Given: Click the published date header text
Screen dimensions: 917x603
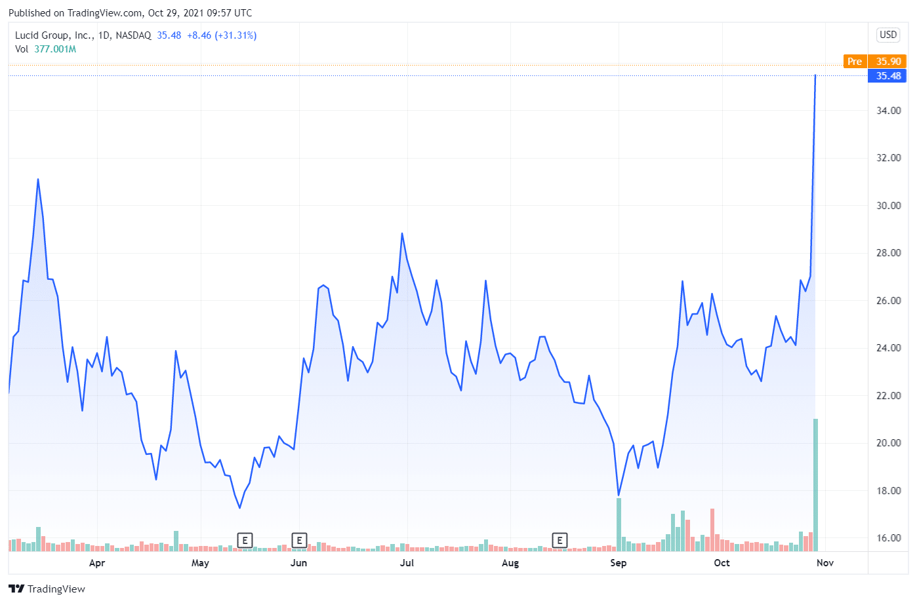Looking at the screenshot, I should [130, 13].
